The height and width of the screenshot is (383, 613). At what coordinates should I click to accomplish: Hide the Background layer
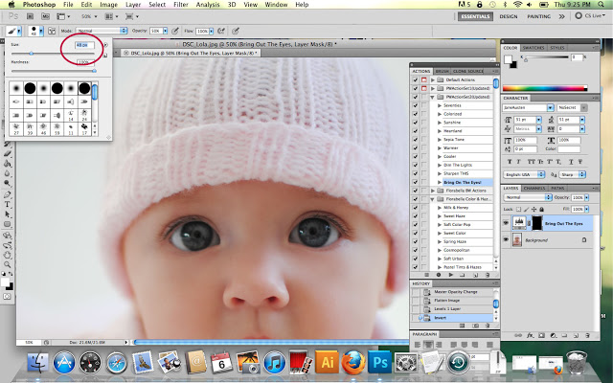[506, 239]
